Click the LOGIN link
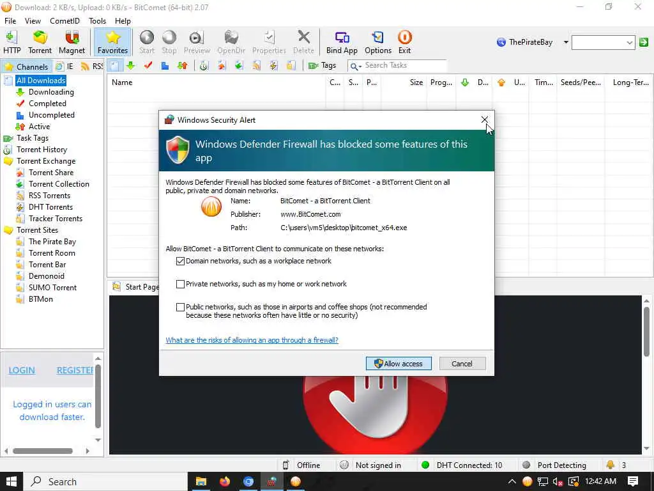This screenshot has height=491, width=654. pyautogui.click(x=22, y=370)
